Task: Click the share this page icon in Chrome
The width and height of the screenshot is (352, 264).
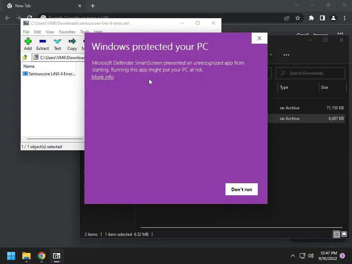Action: (x=287, y=18)
